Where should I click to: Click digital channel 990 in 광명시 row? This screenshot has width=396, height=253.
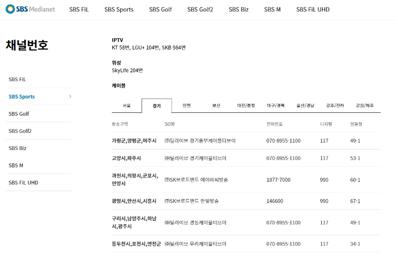coord(324,201)
